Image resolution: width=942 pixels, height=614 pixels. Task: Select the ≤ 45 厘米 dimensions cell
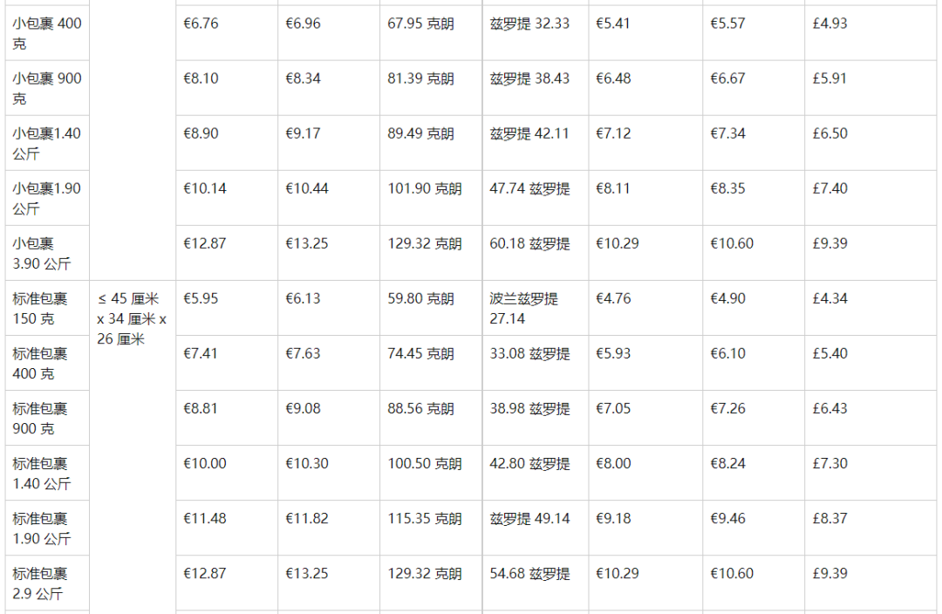coord(132,318)
